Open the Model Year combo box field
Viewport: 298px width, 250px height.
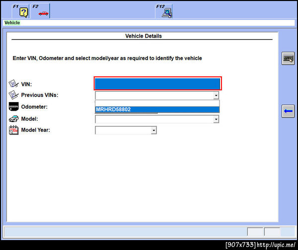(126, 130)
